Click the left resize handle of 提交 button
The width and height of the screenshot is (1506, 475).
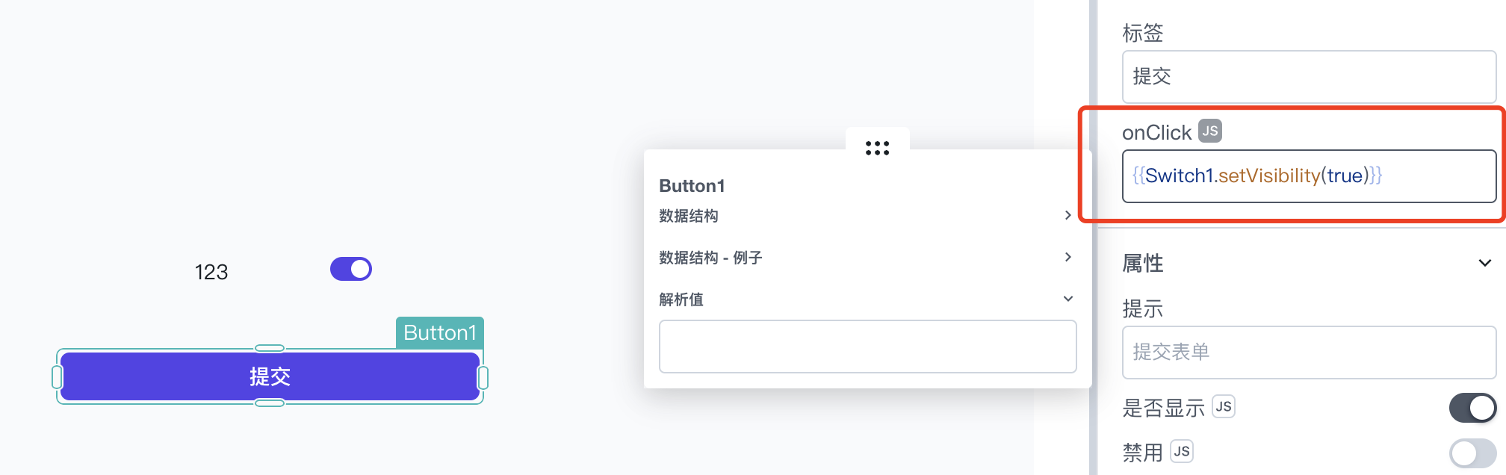(57, 377)
